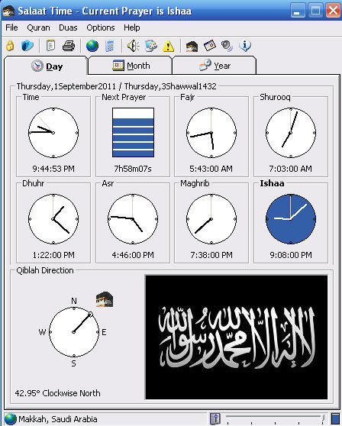Click the calculator toolbar icon
This screenshot has width=342, height=426.
110,46
